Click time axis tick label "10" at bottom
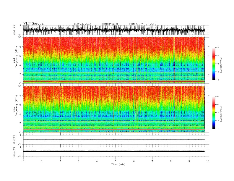 [208, 161]
